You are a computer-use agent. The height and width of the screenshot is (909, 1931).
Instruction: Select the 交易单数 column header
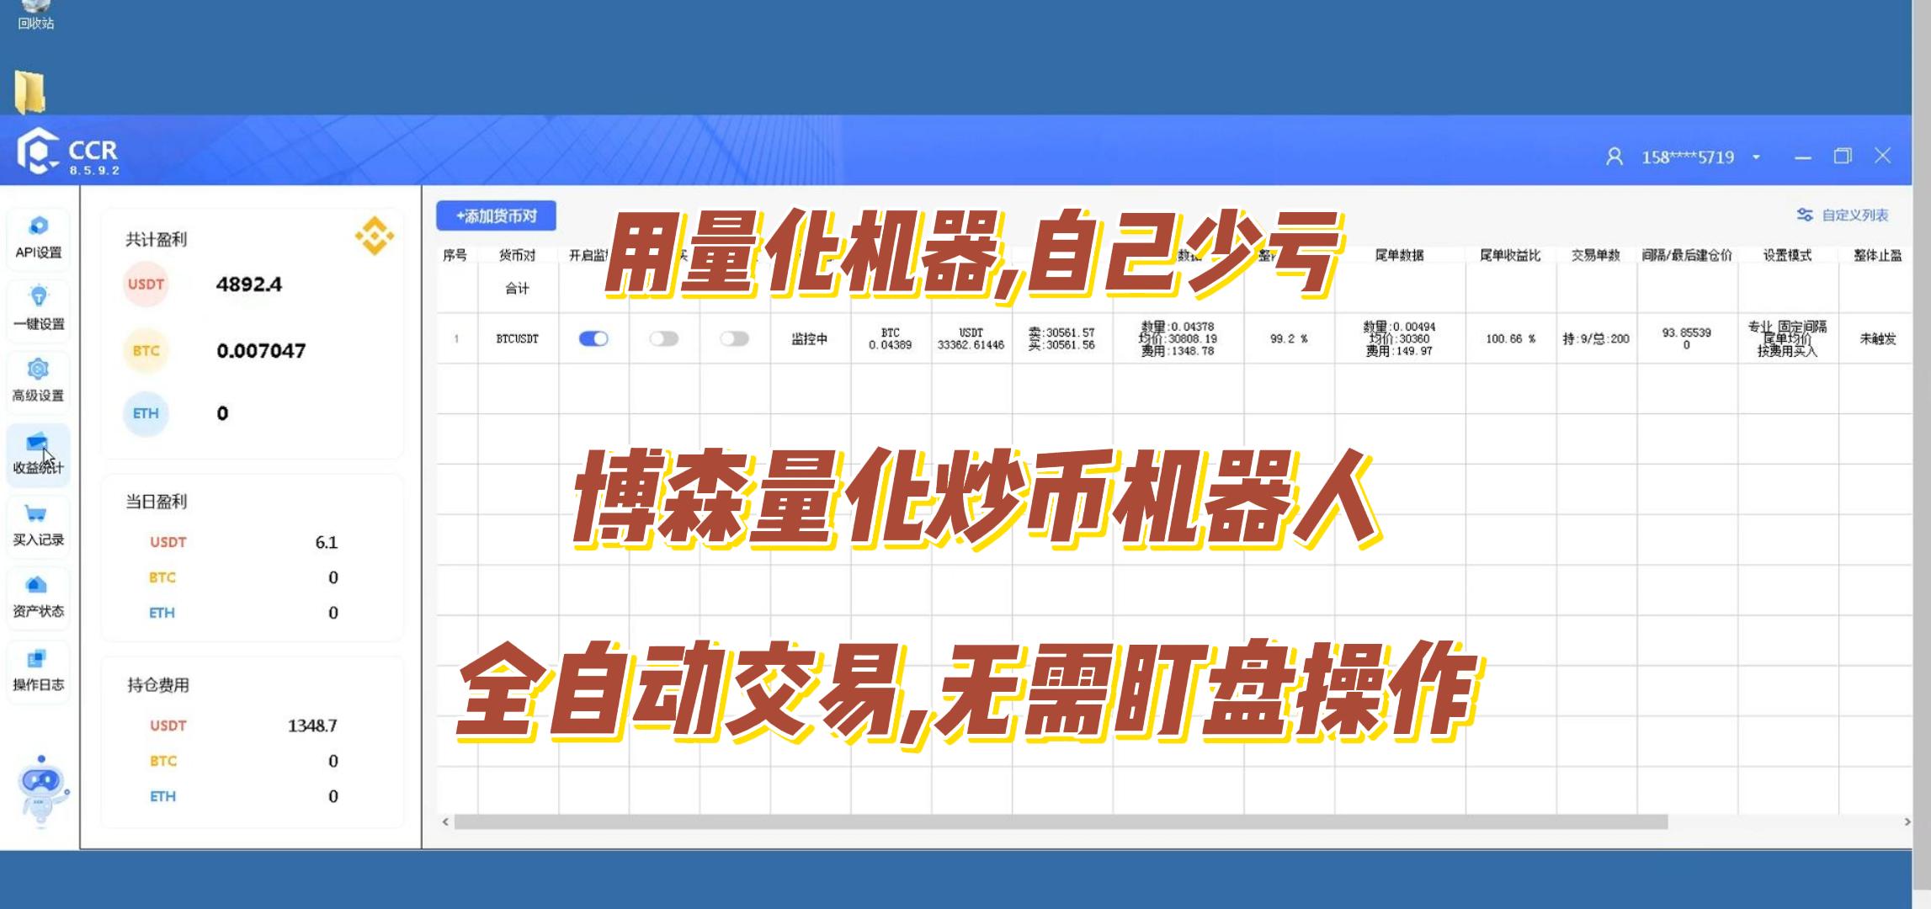[1596, 255]
